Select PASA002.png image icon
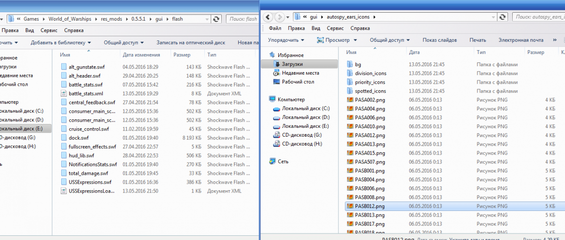565x240 pixels. coord(350,100)
